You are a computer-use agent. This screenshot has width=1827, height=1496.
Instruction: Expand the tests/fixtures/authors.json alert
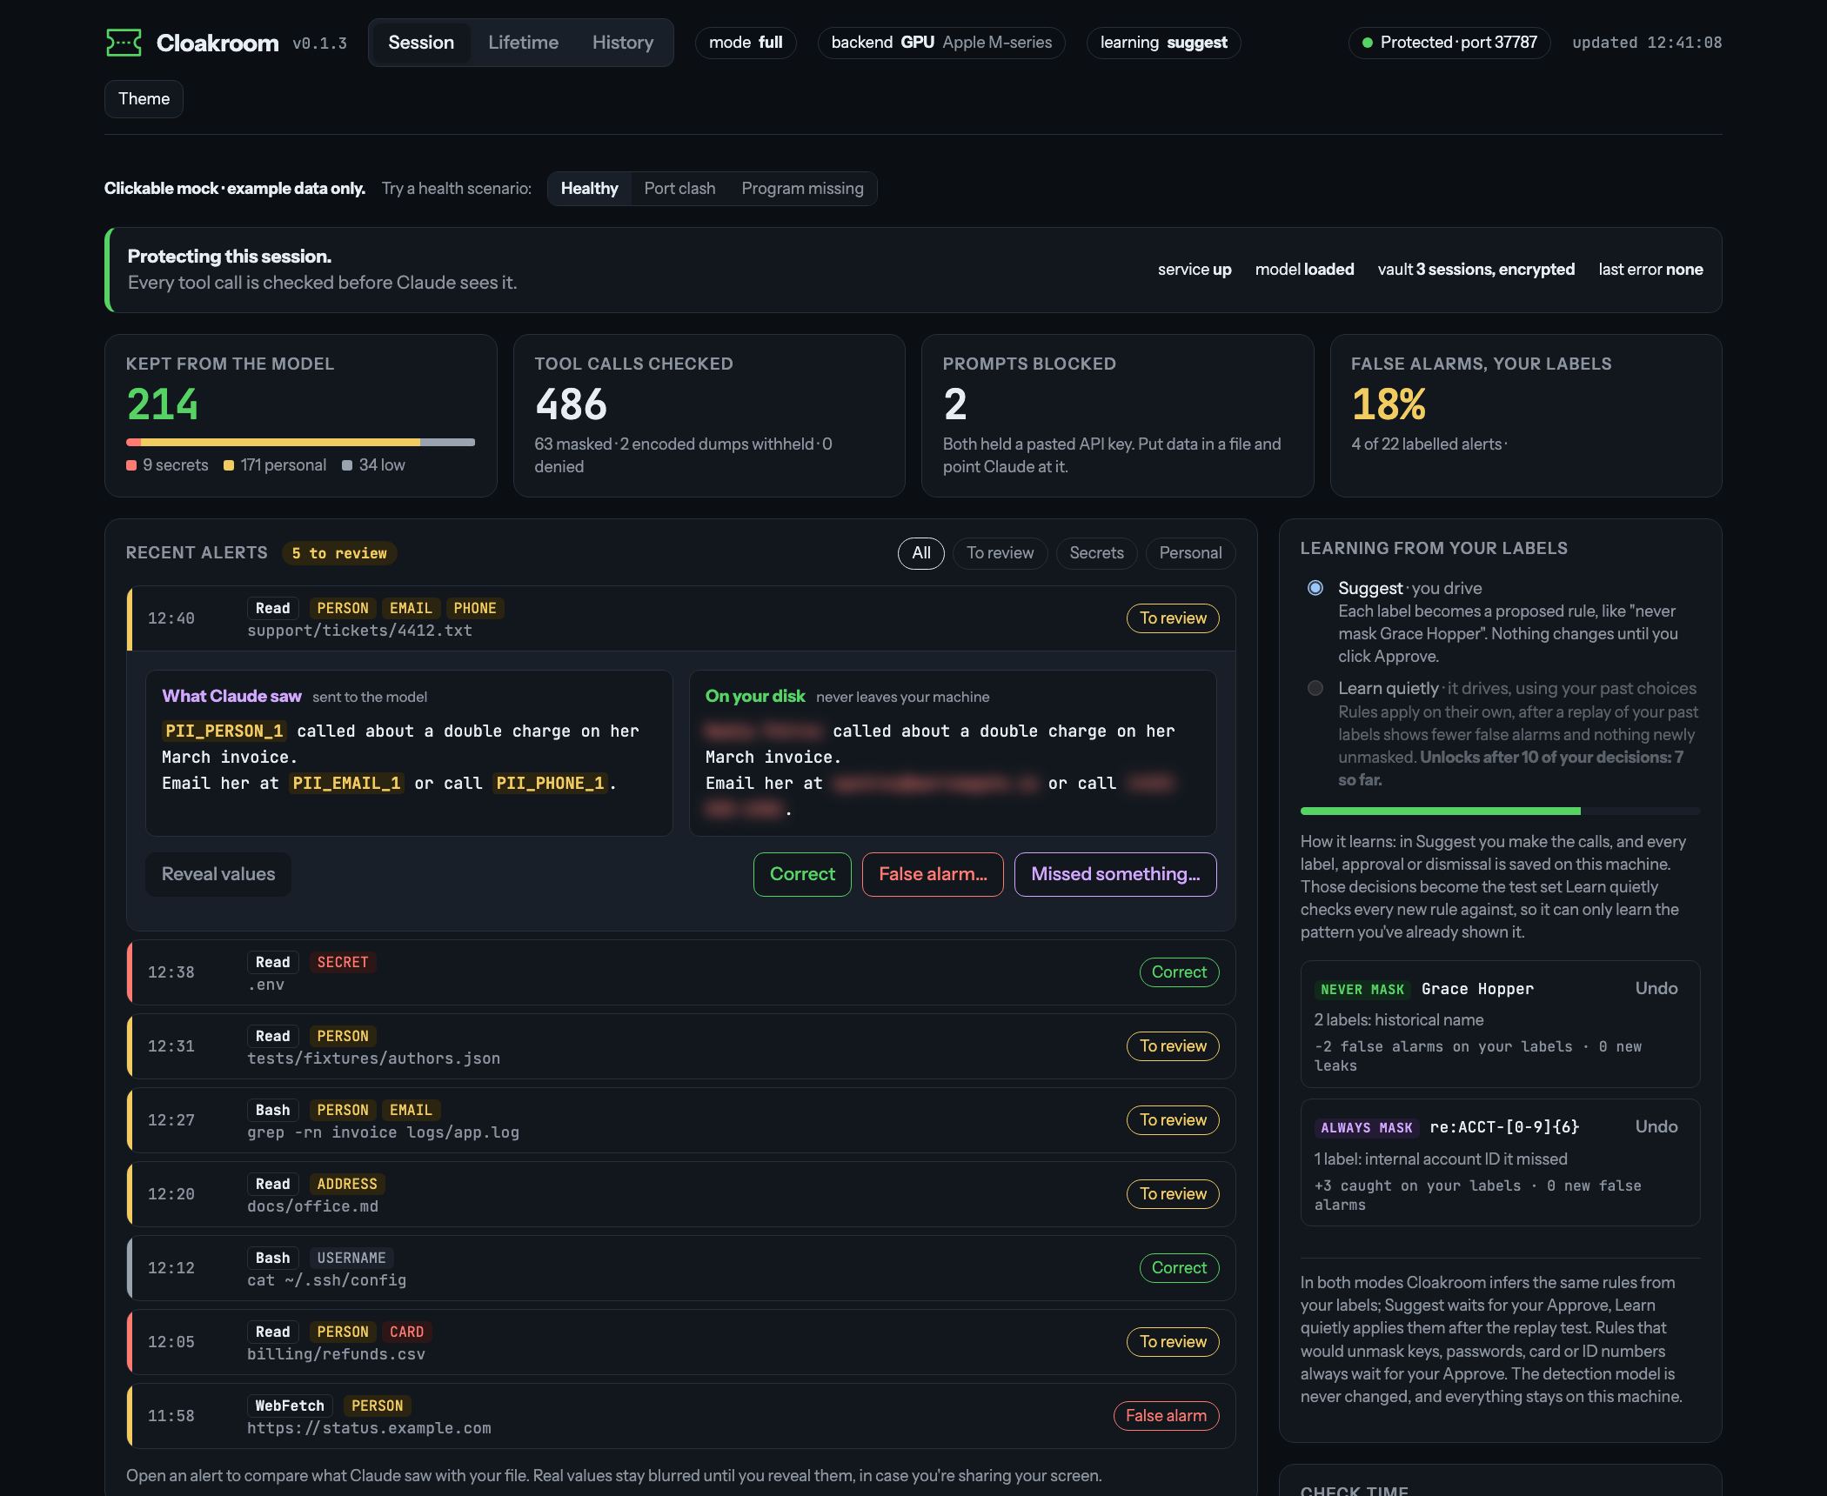click(681, 1046)
